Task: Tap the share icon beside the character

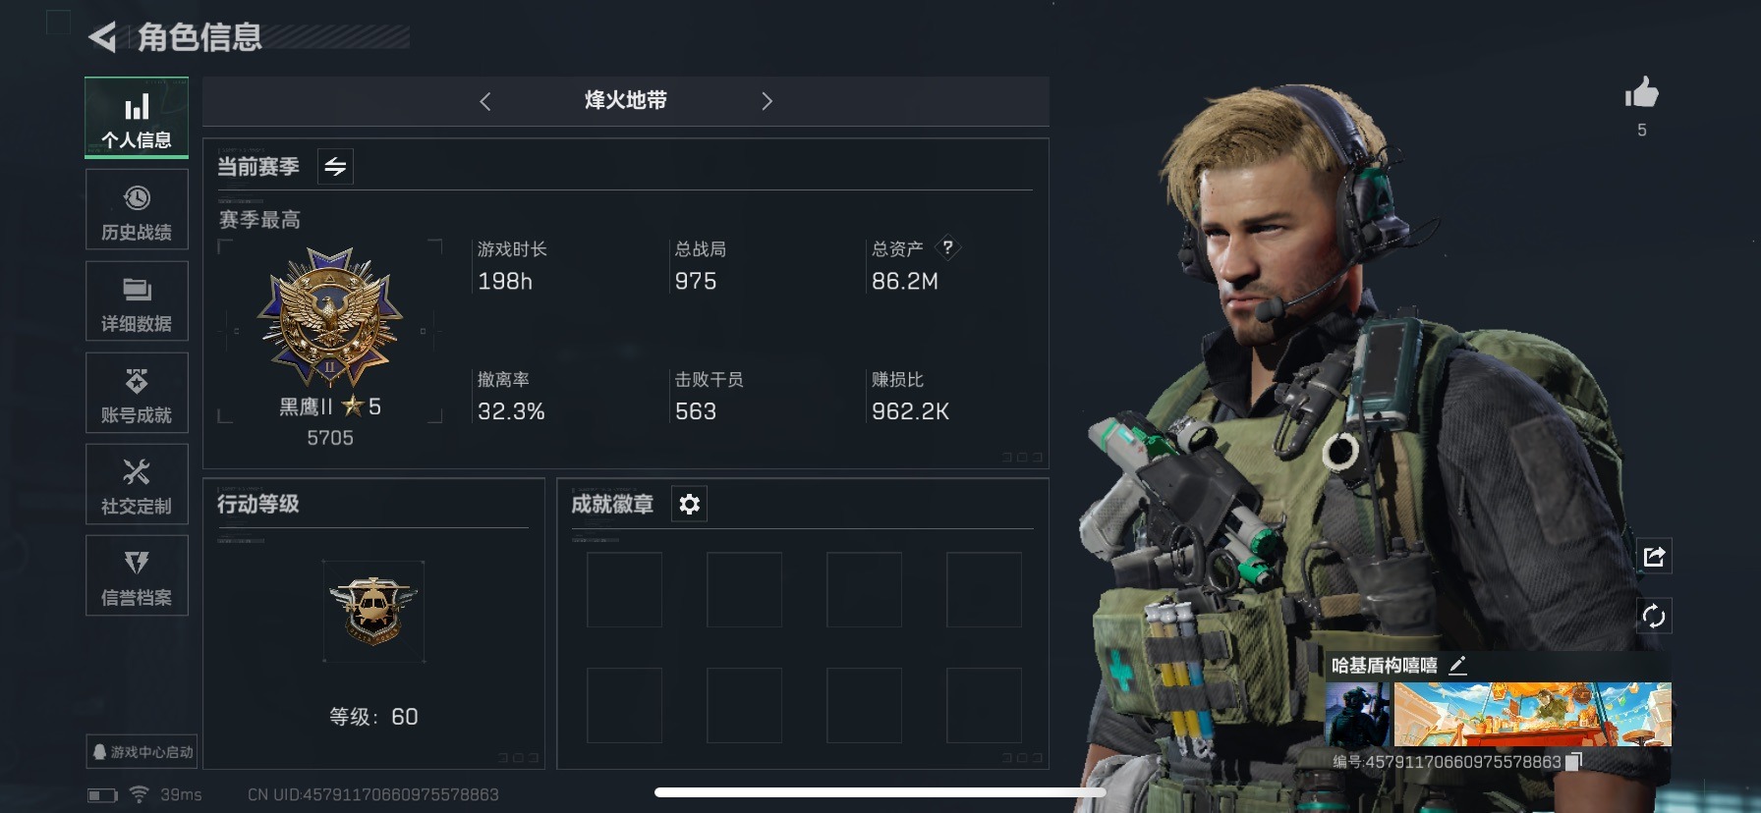Action: (x=1654, y=557)
